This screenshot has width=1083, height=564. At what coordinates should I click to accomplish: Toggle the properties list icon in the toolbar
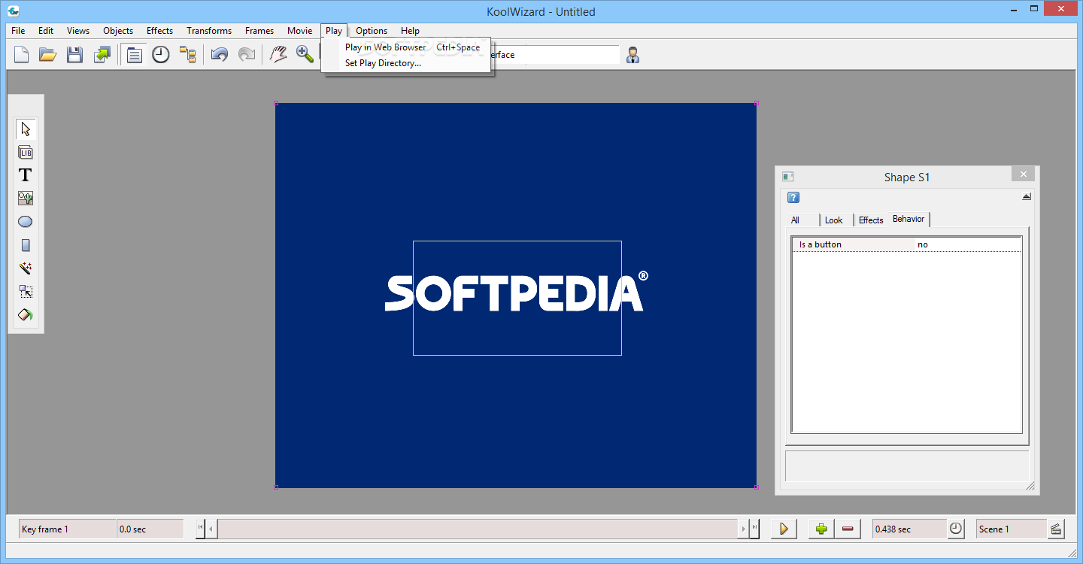pos(135,54)
